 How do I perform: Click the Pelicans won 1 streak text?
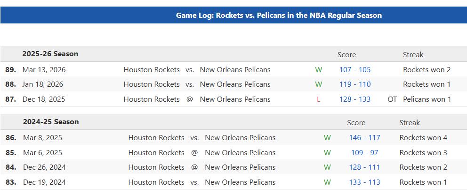click(427, 99)
